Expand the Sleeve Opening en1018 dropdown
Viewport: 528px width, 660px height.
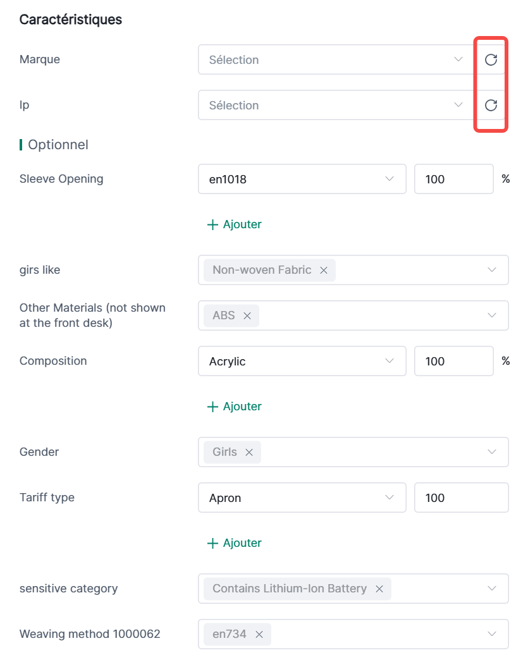tap(302, 180)
